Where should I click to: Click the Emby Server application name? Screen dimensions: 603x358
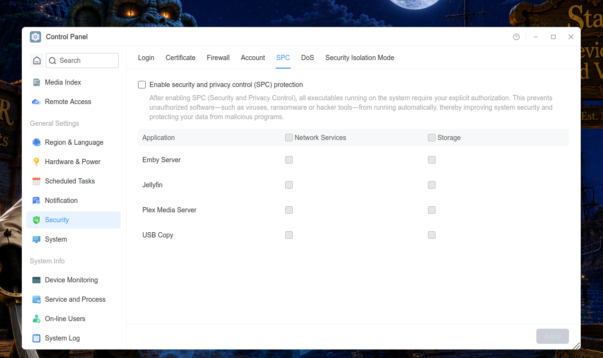[161, 160]
